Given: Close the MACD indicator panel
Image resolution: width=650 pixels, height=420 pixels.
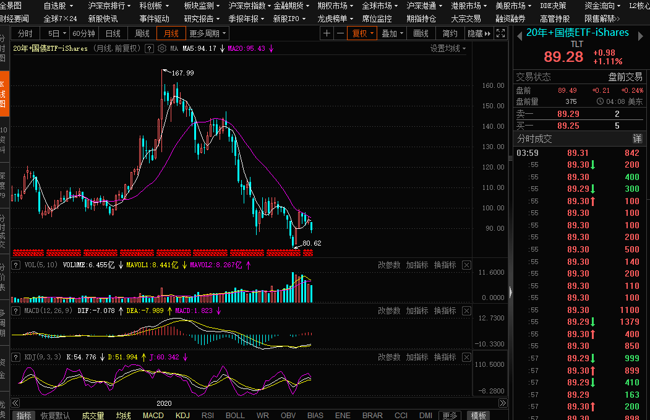Looking at the screenshot, I should click(467, 311).
